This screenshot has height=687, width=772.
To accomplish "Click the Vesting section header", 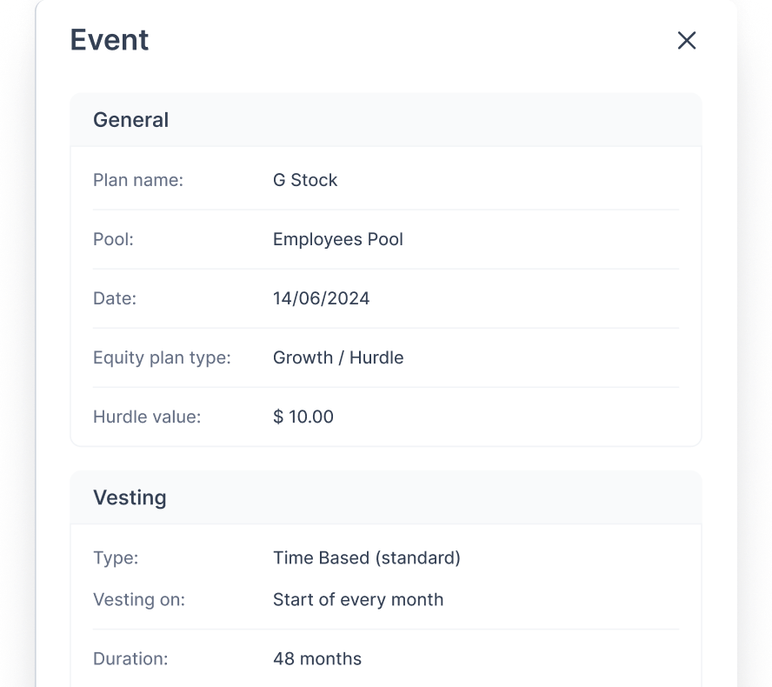I will pos(130,497).
